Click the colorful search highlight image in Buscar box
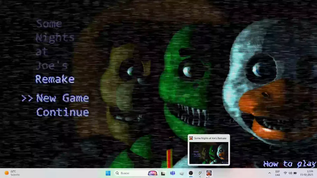 153,173
